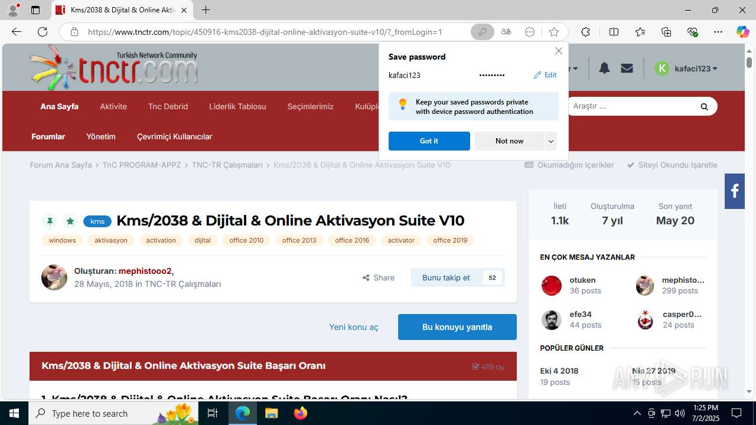Open Browser essentials heart icon
756x425 pixels.
[692, 32]
